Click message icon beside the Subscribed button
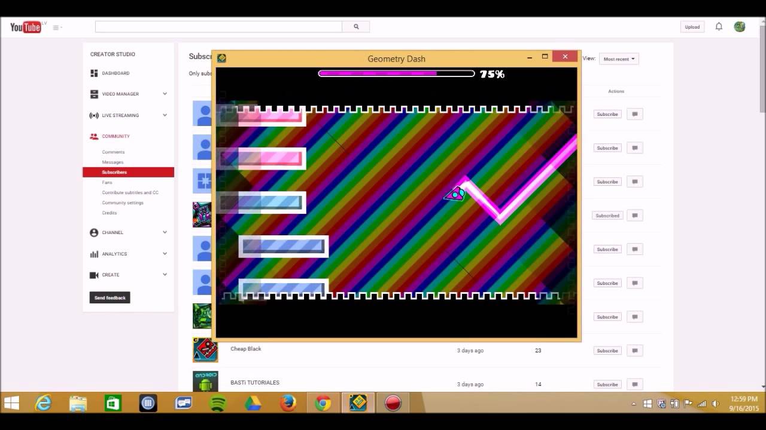Viewport: 766px width, 430px height. (635, 215)
